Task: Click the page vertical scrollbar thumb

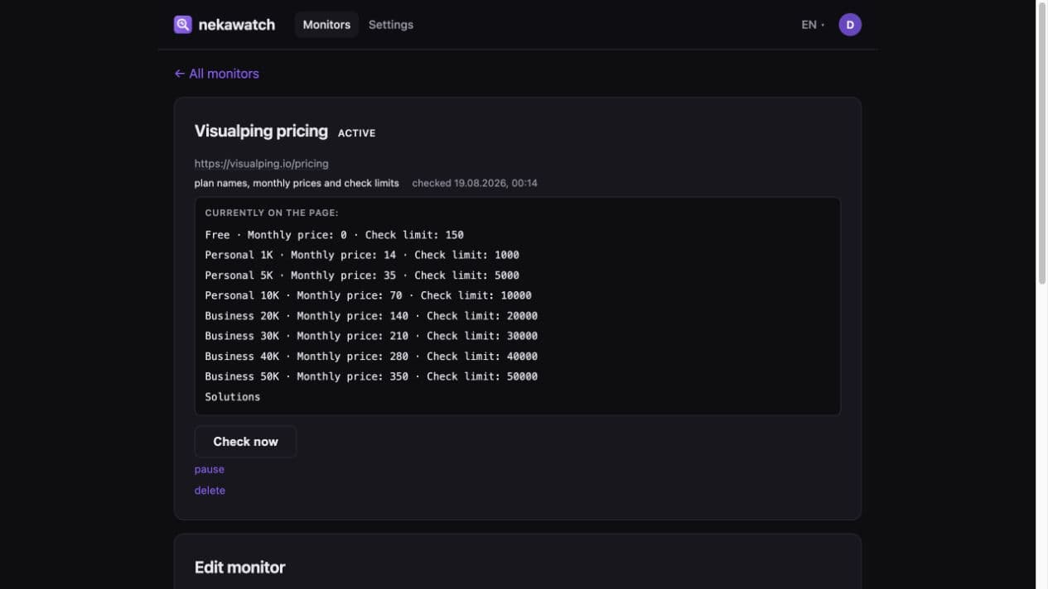Action: point(1042,144)
